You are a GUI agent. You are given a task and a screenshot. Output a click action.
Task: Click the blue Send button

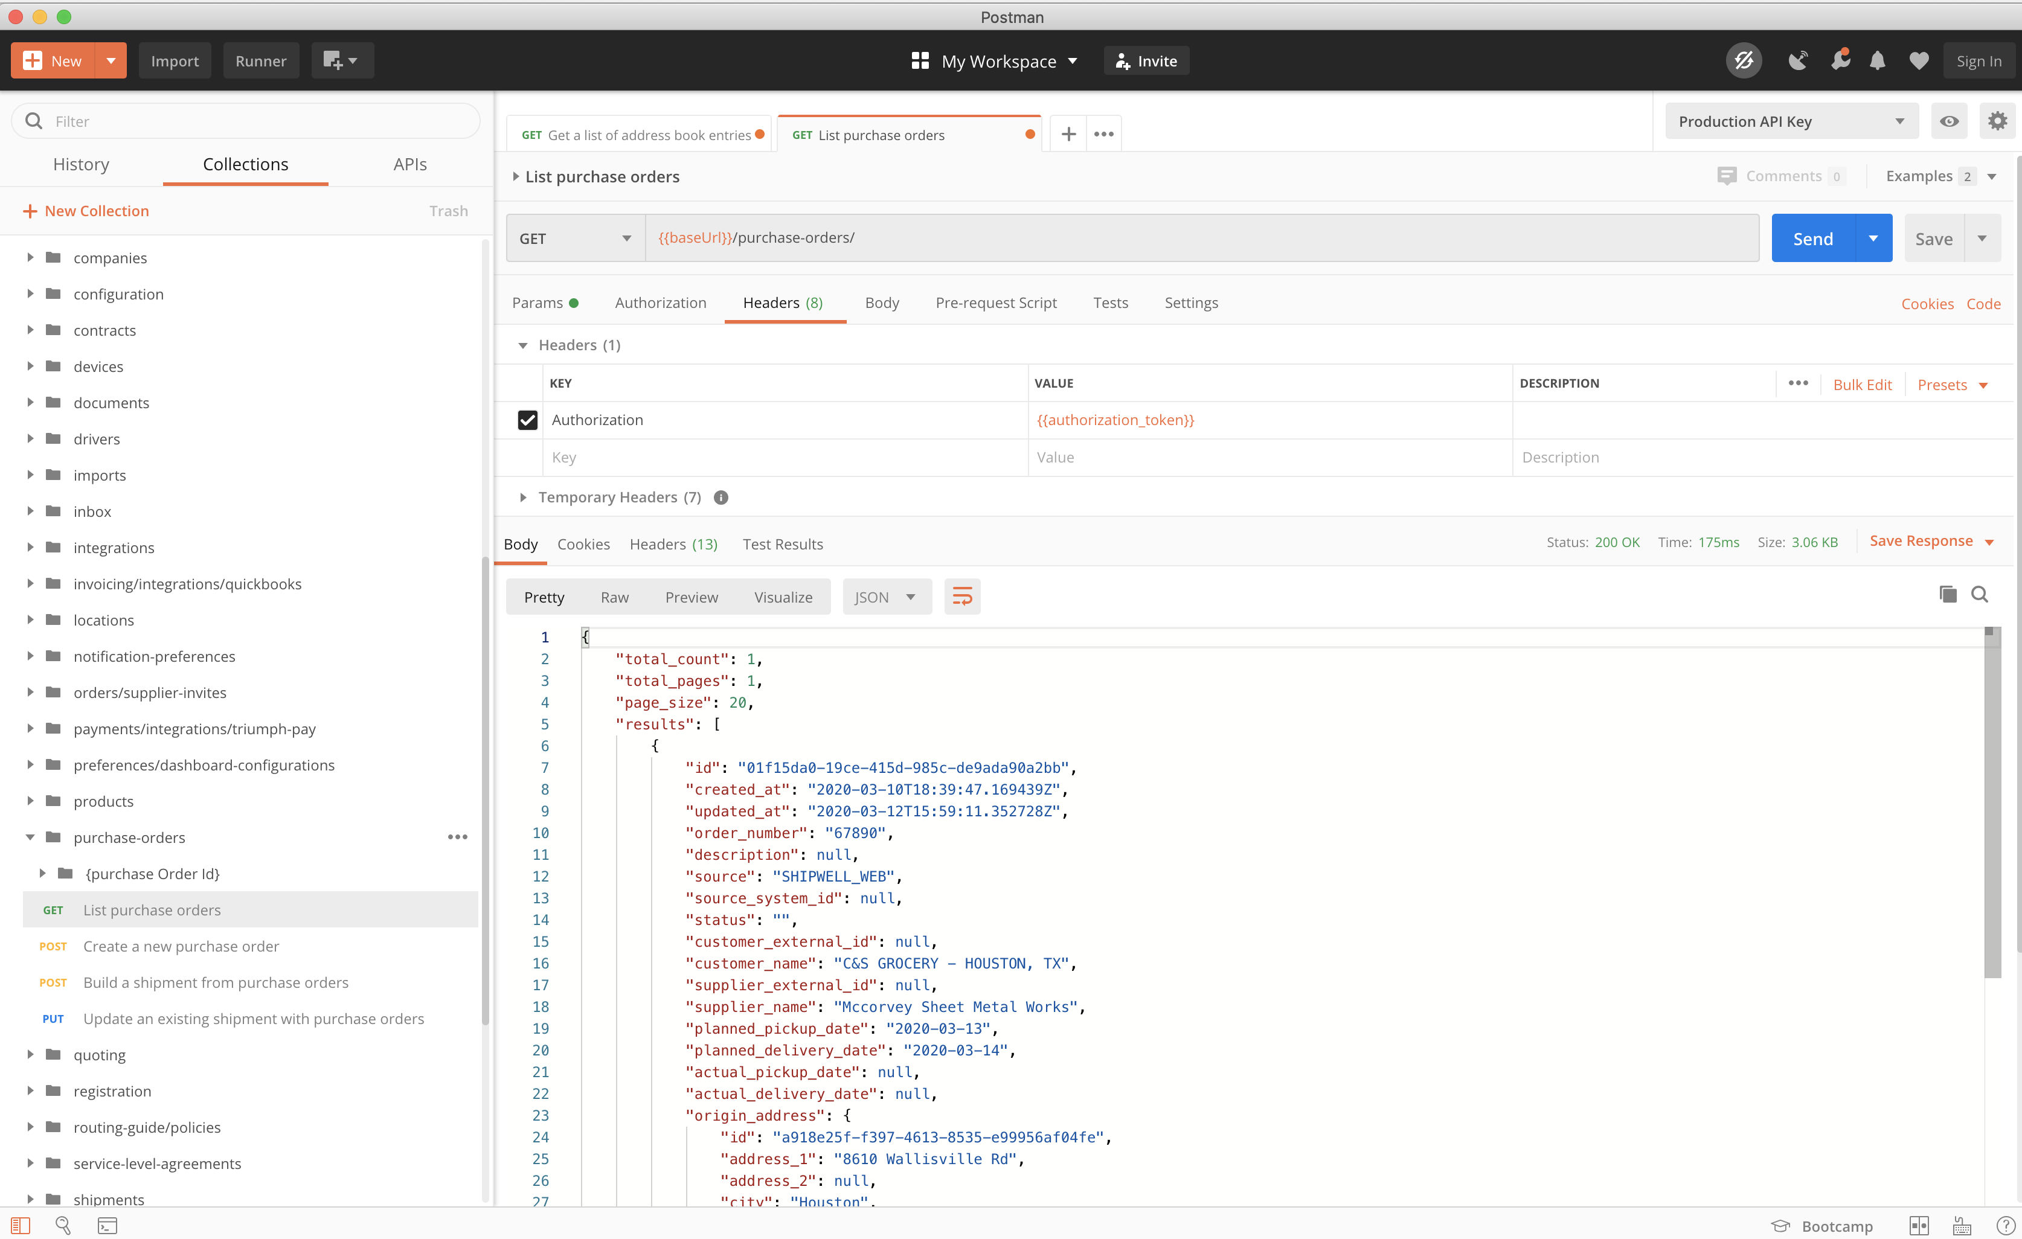(x=1813, y=239)
